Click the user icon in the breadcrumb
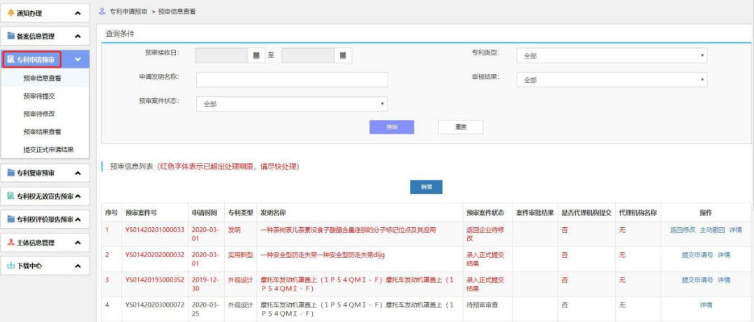Screen dimensions: 754x322 [102, 12]
